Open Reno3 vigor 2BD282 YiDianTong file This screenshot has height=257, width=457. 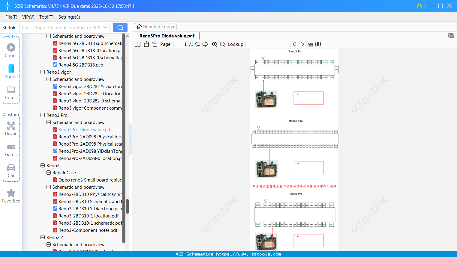(87, 86)
